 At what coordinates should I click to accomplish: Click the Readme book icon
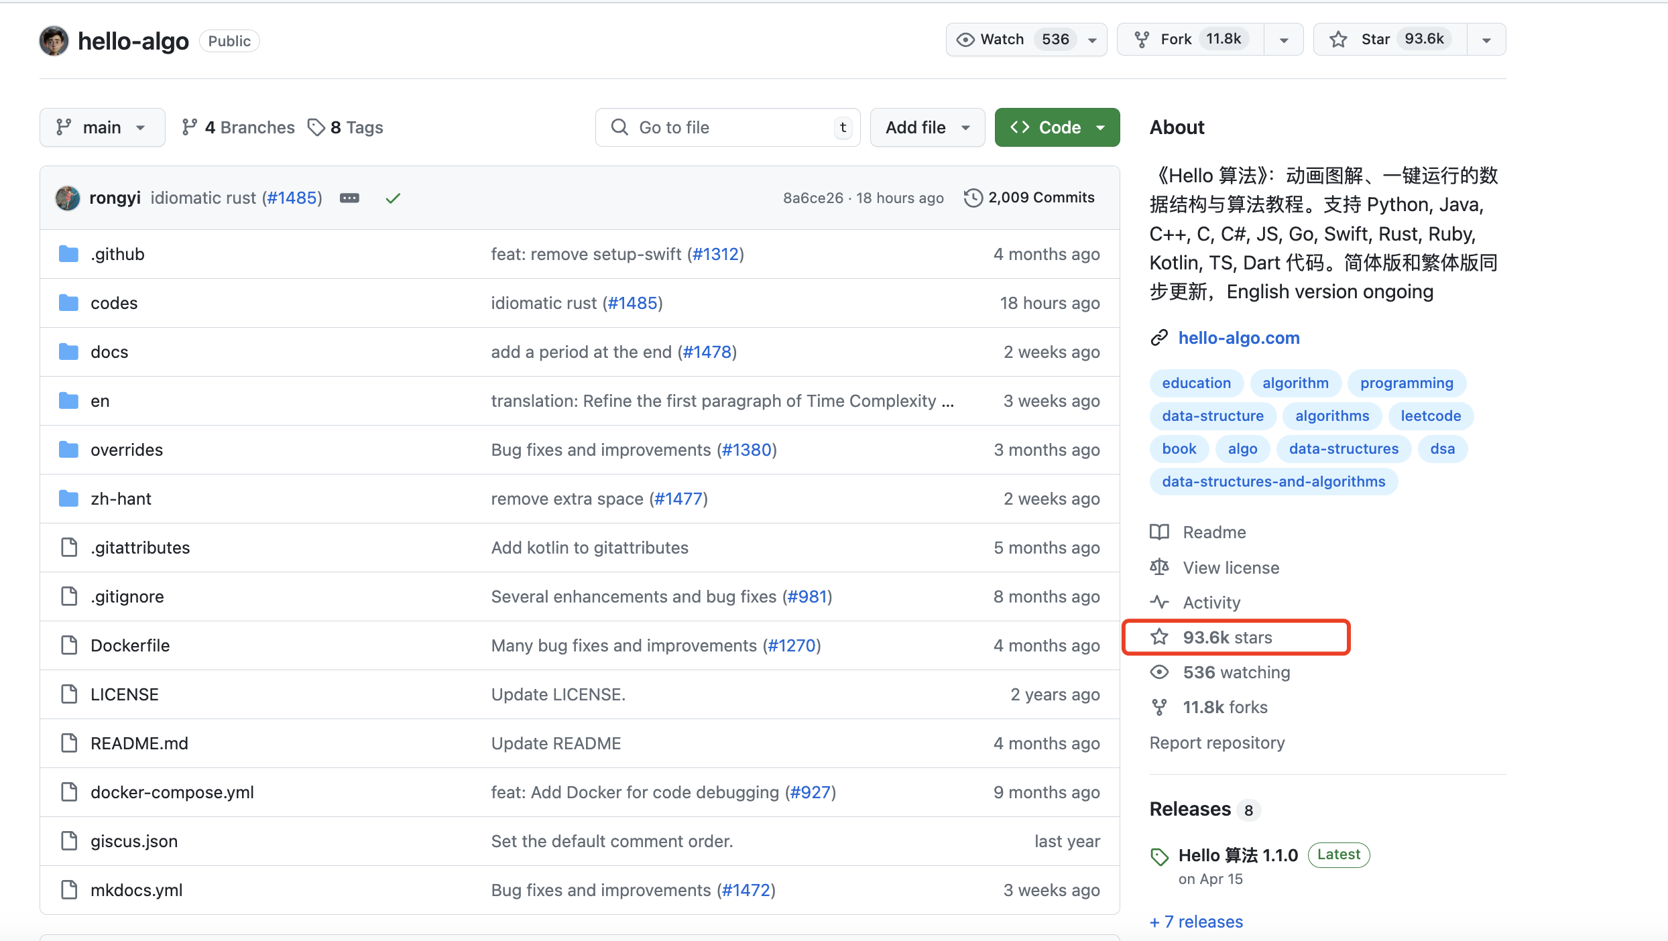point(1159,532)
